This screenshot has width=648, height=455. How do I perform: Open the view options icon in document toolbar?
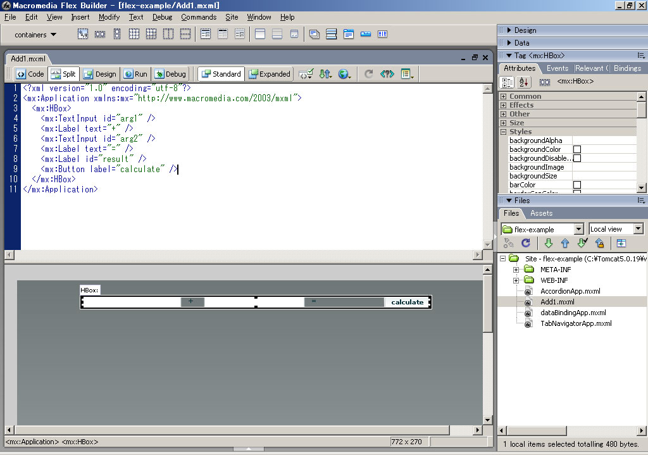pyautogui.click(x=407, y=74)
